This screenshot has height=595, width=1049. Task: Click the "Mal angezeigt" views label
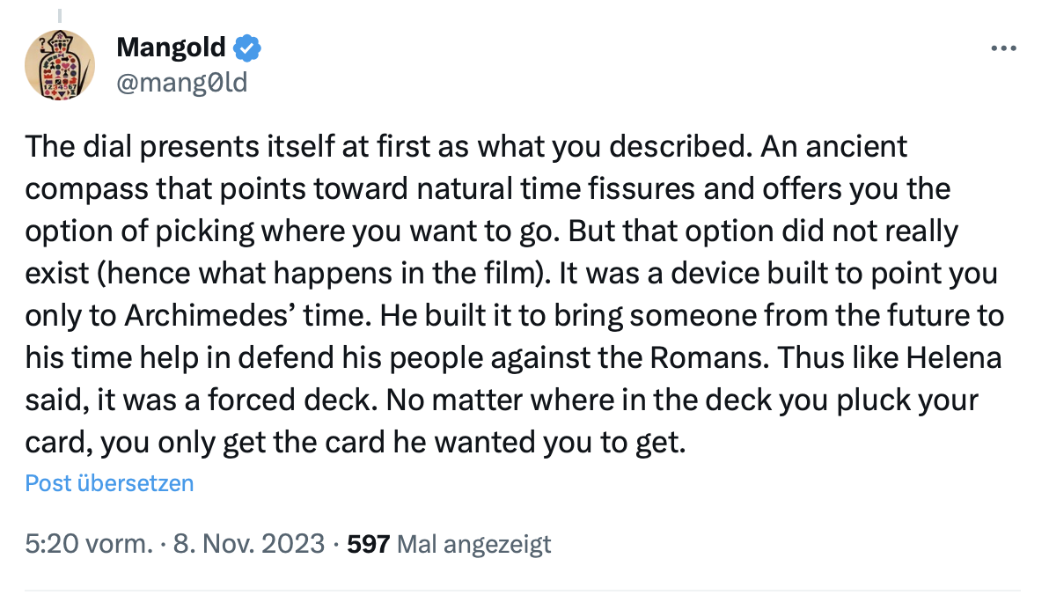[x=474, y=544]
